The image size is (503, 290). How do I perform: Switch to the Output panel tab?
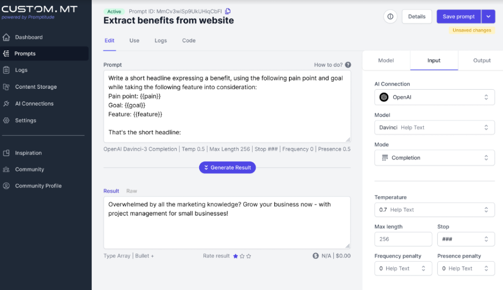tap(481, 60)
